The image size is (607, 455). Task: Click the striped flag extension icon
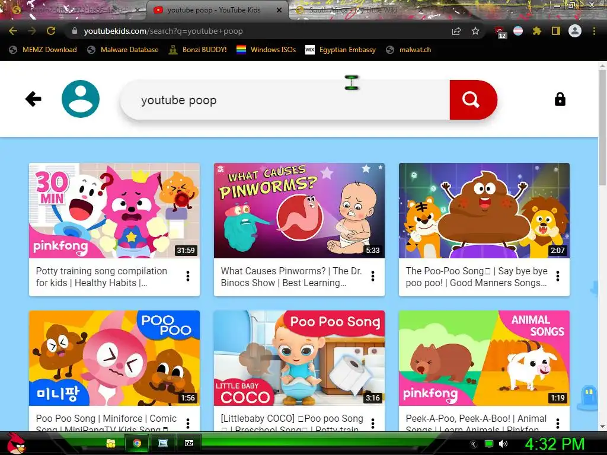(518, 31)
